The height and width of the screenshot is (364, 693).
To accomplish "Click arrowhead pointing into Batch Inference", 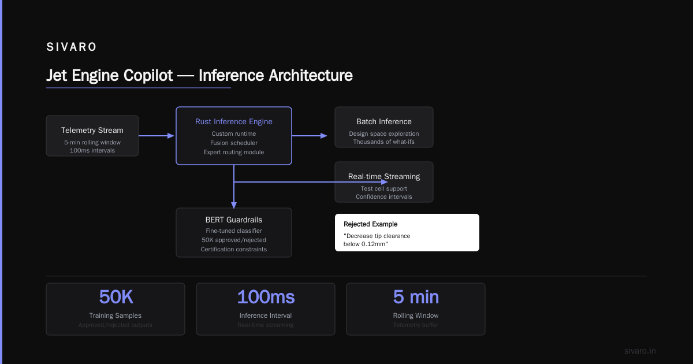I will click(x=324, y=136).
